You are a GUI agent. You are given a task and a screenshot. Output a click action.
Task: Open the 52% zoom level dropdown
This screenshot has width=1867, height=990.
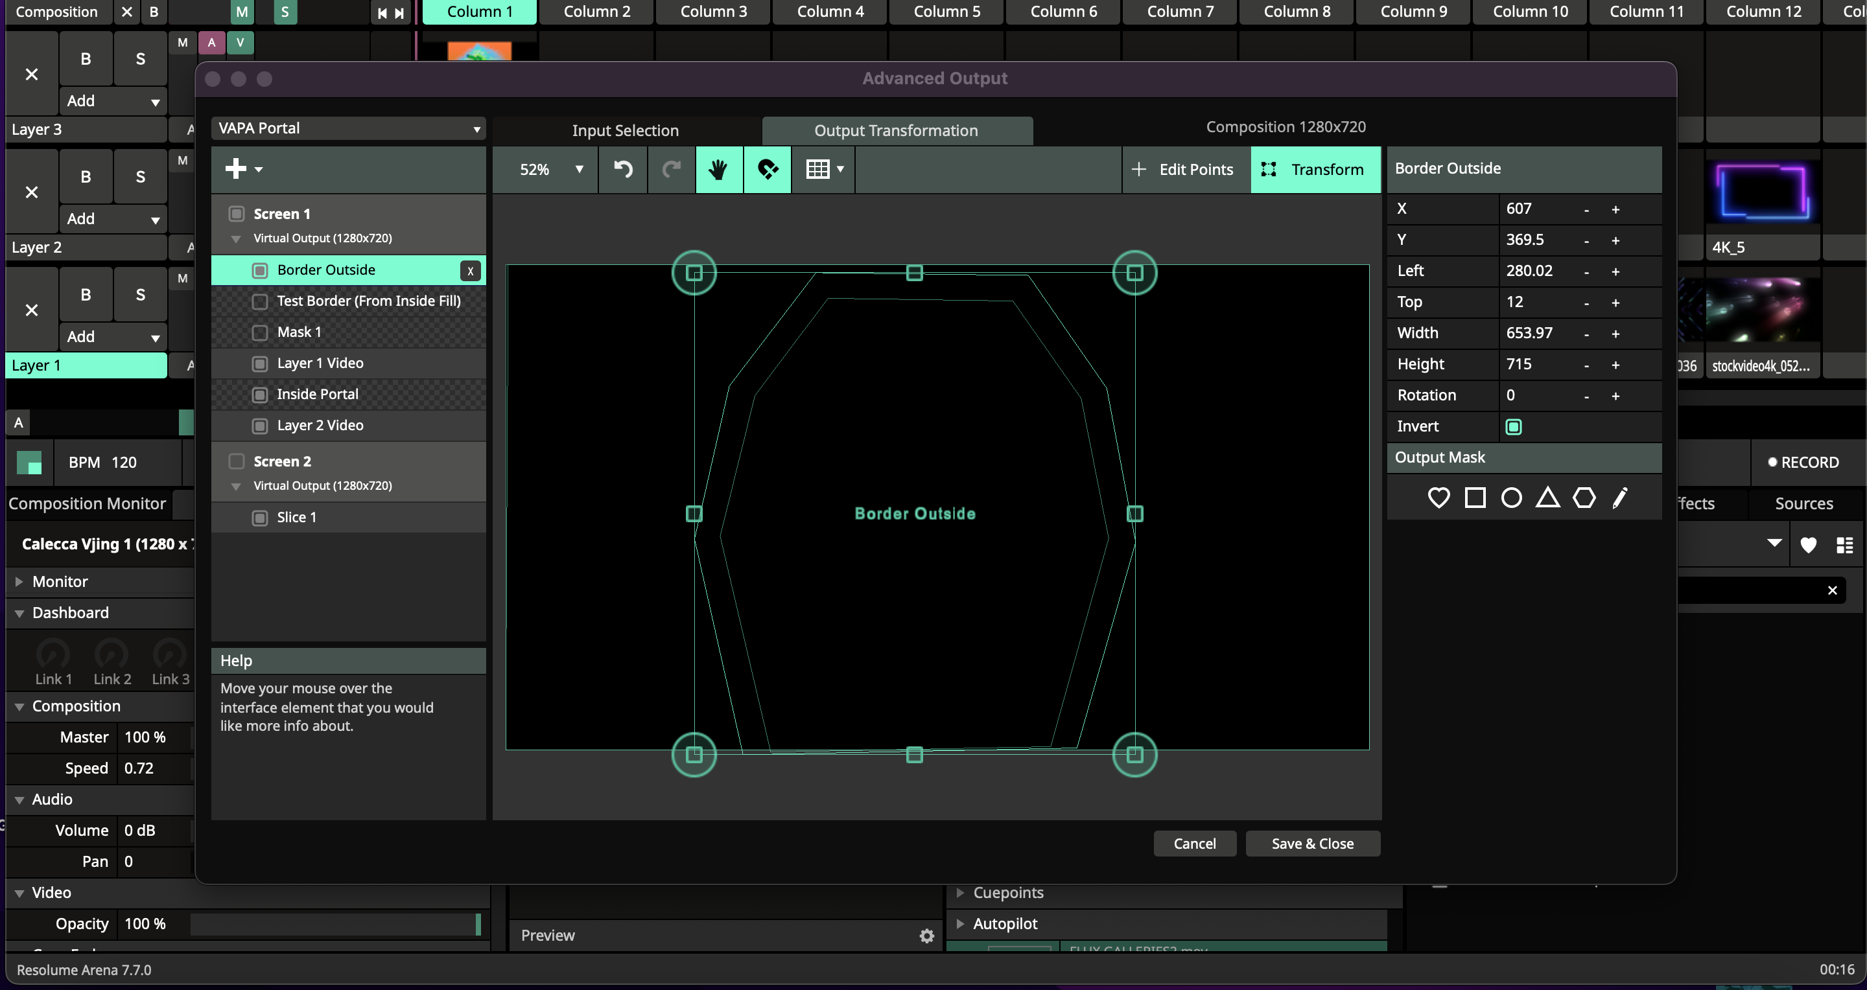pyautogui.click(x=551, y=170)
